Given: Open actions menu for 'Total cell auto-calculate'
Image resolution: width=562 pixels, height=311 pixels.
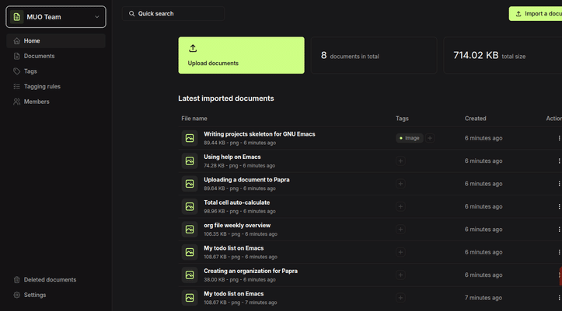Looking at the screenshot, I should tap(559, 206).
